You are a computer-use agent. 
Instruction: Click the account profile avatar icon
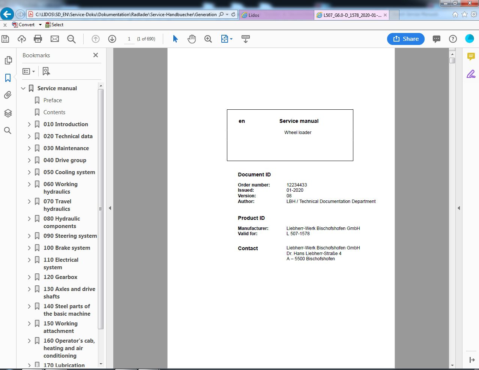(469, 39)
